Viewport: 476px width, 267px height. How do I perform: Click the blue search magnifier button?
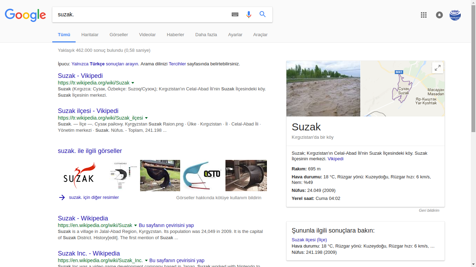(263, 14)
